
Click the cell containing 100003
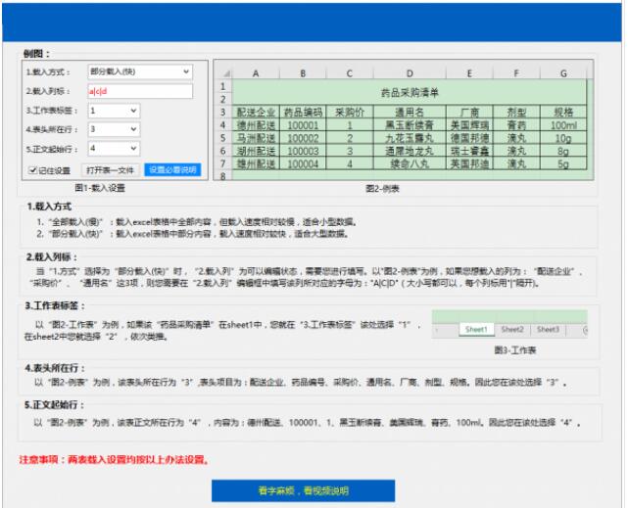pyautogui.click(x=303, y=151)
